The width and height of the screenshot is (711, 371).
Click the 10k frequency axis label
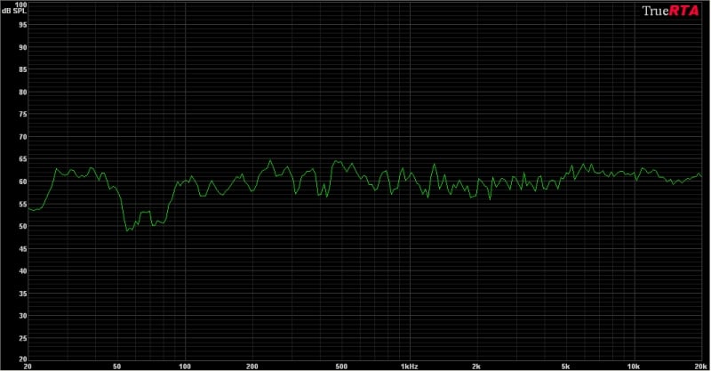pos(634,366)
